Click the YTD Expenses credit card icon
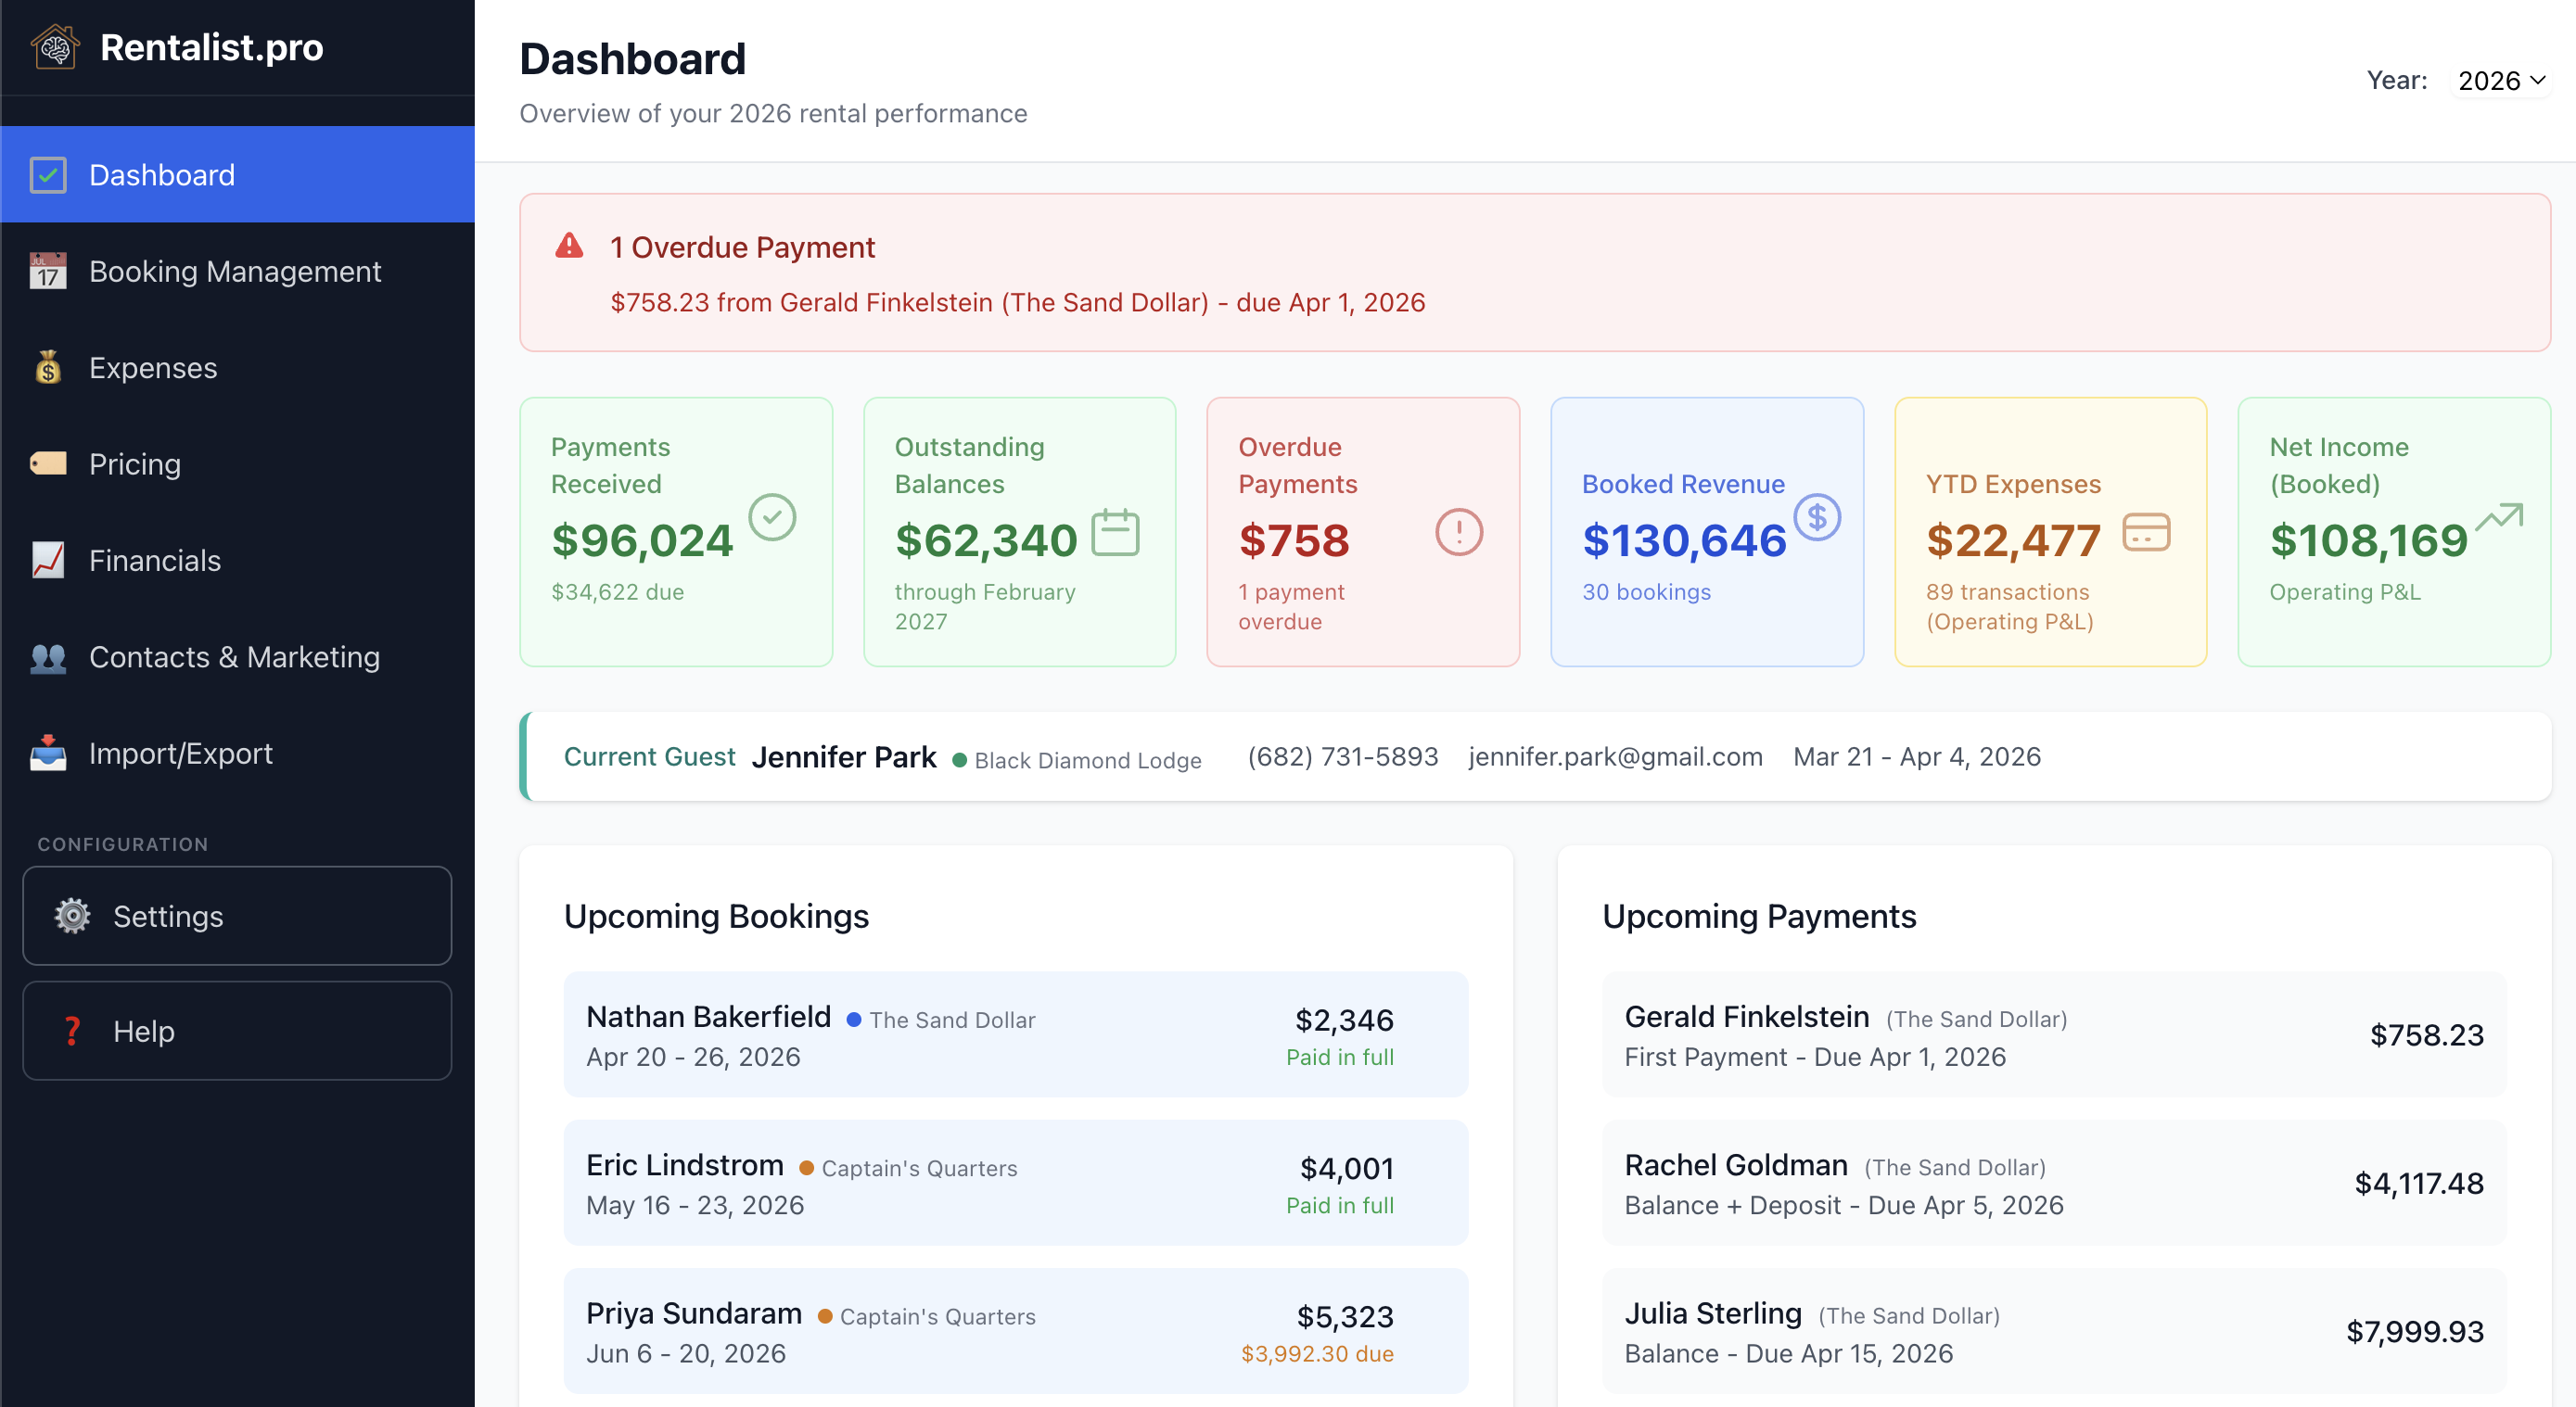Image resolution: width=2576 pixels, height=1407 pixels. pyautogui.click(x=2146, y=533)
